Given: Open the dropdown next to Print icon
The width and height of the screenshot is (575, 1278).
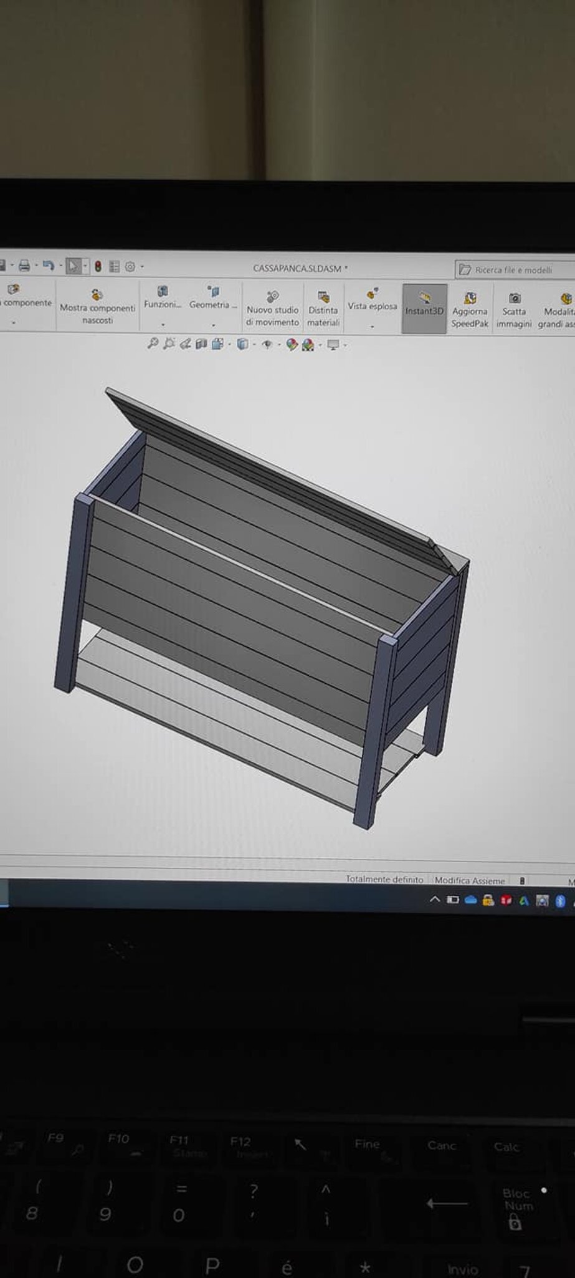Looking at the screenshot, I should [36, 266].
